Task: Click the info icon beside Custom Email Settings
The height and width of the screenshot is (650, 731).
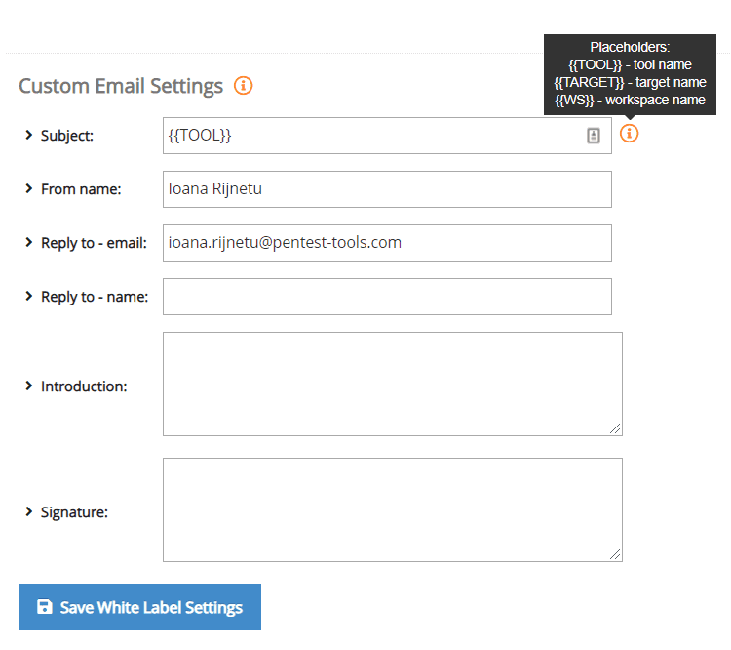Action: point(244,86)
